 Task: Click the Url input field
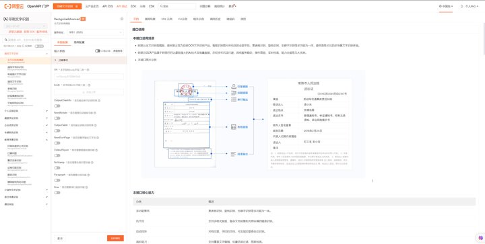(x=89, y=77)
